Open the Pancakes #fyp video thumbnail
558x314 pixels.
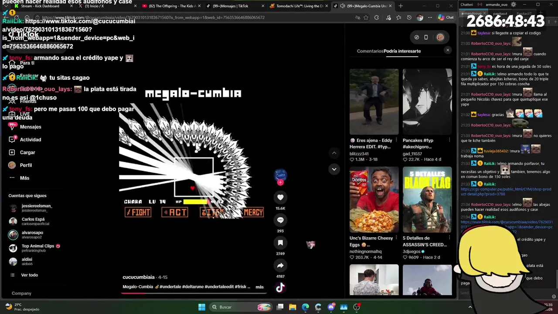pyautogui.click(x=427, y=102)
